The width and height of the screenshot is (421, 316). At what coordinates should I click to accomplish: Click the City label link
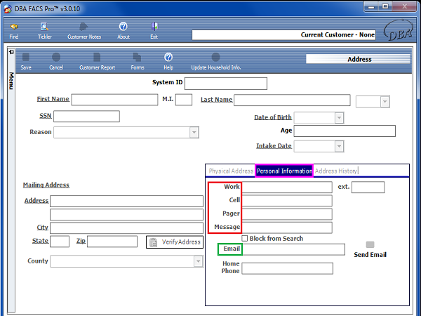click(x=42, y=228)
